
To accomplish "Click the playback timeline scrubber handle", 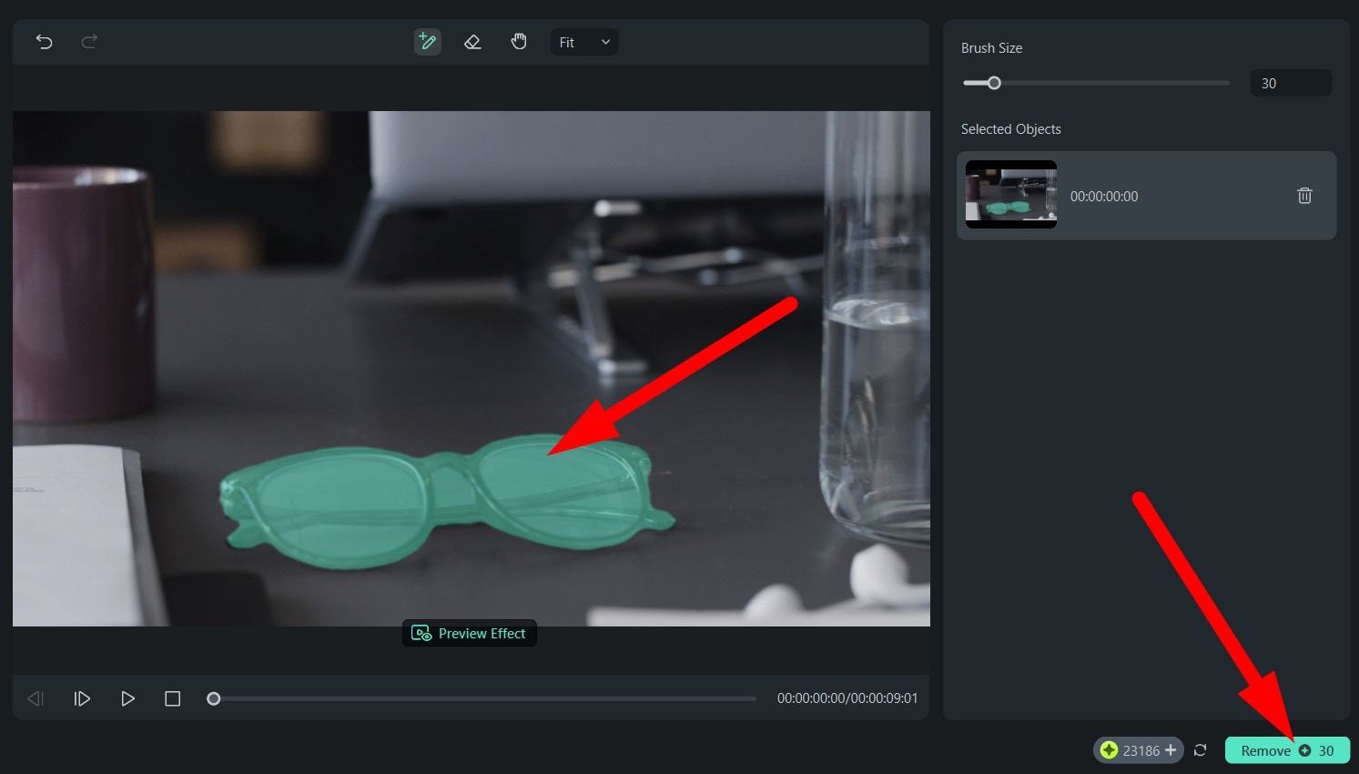I will pos(214,698).
